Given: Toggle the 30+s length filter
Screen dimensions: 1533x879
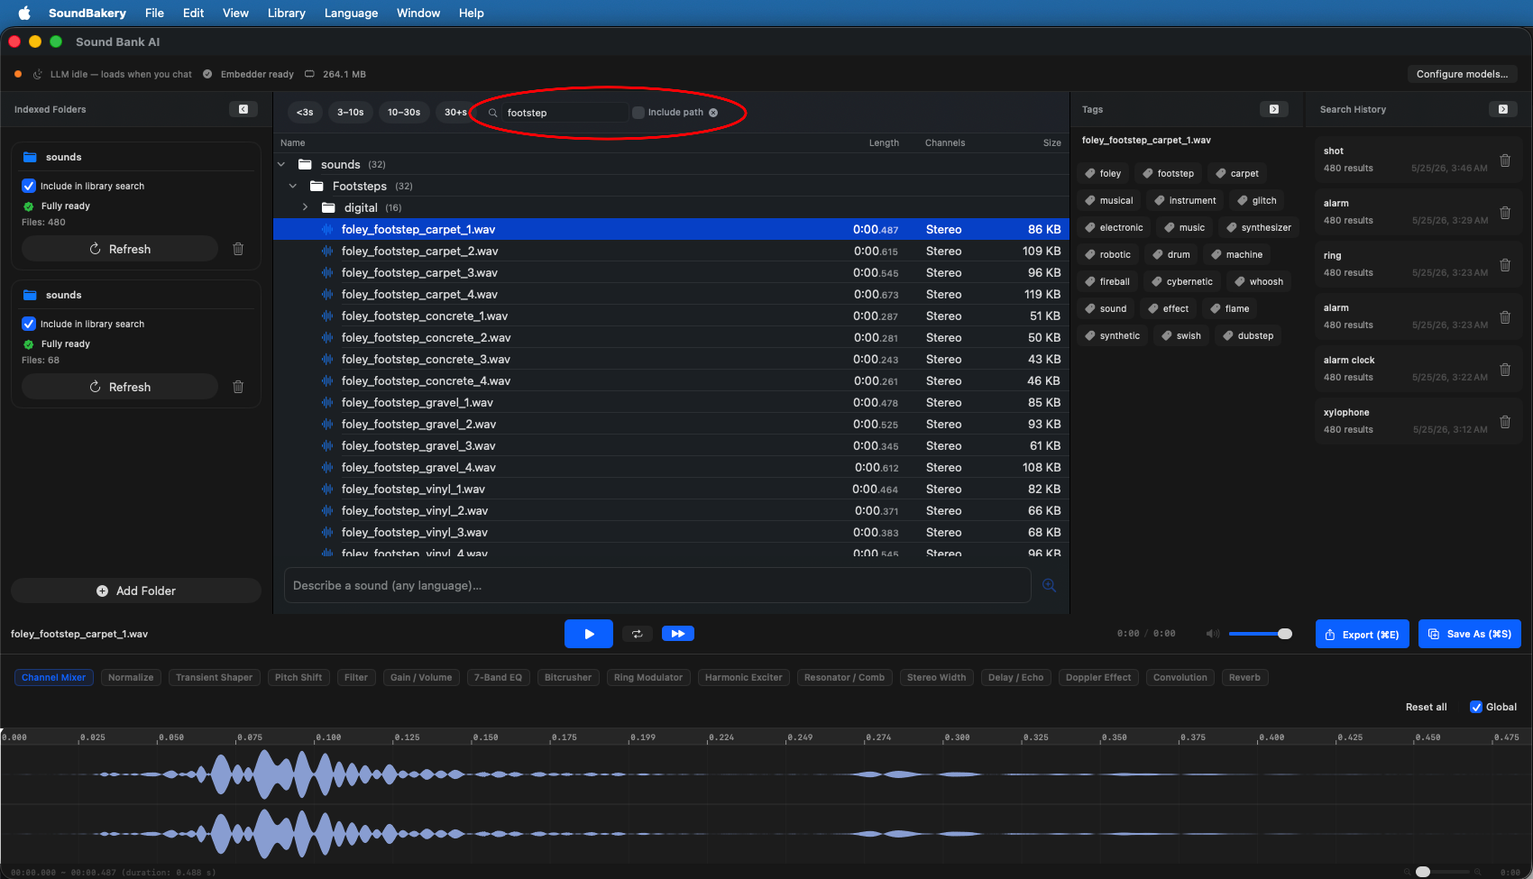Looking at the screenshot, I should [x=455, y=112].
